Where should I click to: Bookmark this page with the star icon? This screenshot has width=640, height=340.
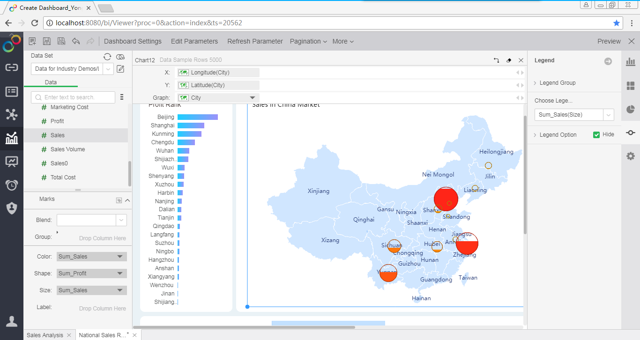(x=617, y=22)
